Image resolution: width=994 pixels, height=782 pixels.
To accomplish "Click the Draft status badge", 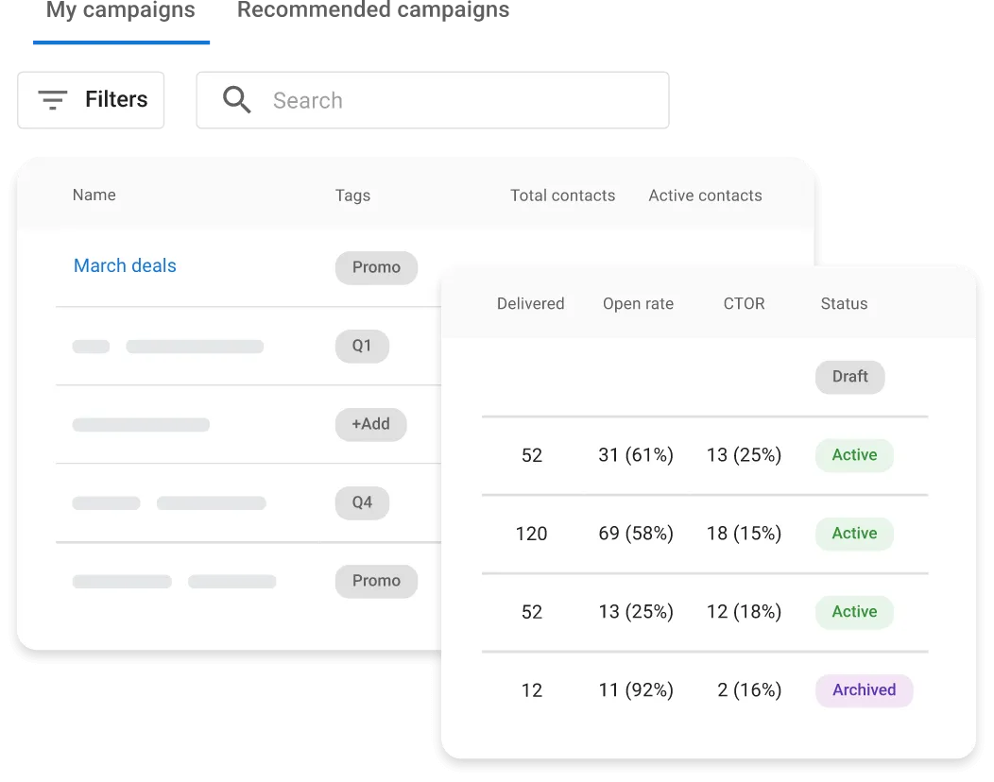I will [849, 377].
